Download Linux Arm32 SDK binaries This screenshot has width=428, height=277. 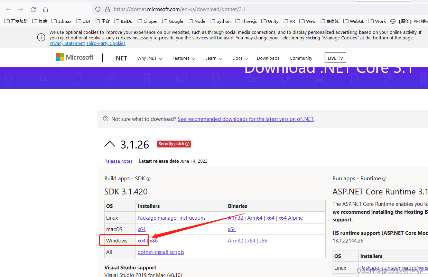[x=235, y=218]
